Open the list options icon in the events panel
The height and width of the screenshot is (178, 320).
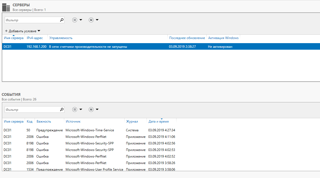pyautogui.click(x=75, y=109)
